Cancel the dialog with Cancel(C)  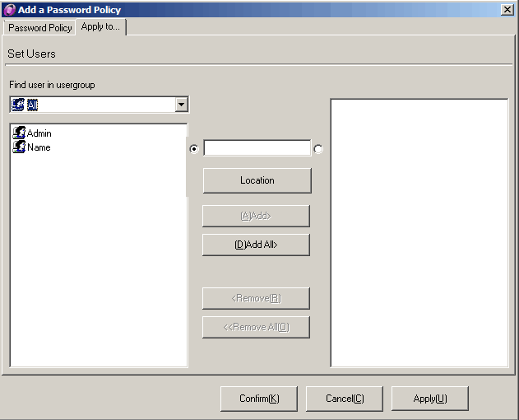tap(345, 399)
